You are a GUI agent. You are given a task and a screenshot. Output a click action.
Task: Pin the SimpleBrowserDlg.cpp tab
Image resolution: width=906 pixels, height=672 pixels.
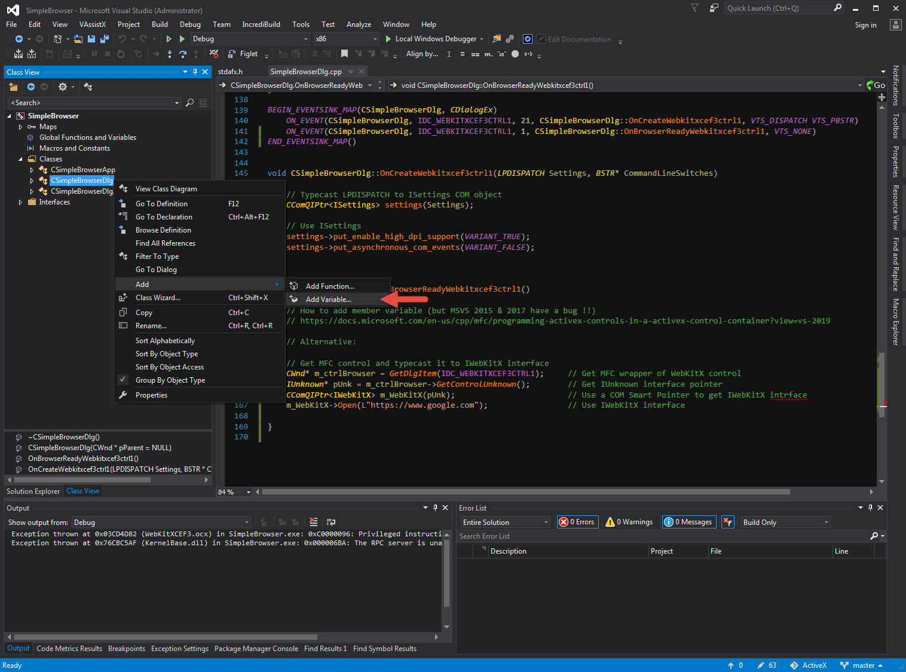351,71
